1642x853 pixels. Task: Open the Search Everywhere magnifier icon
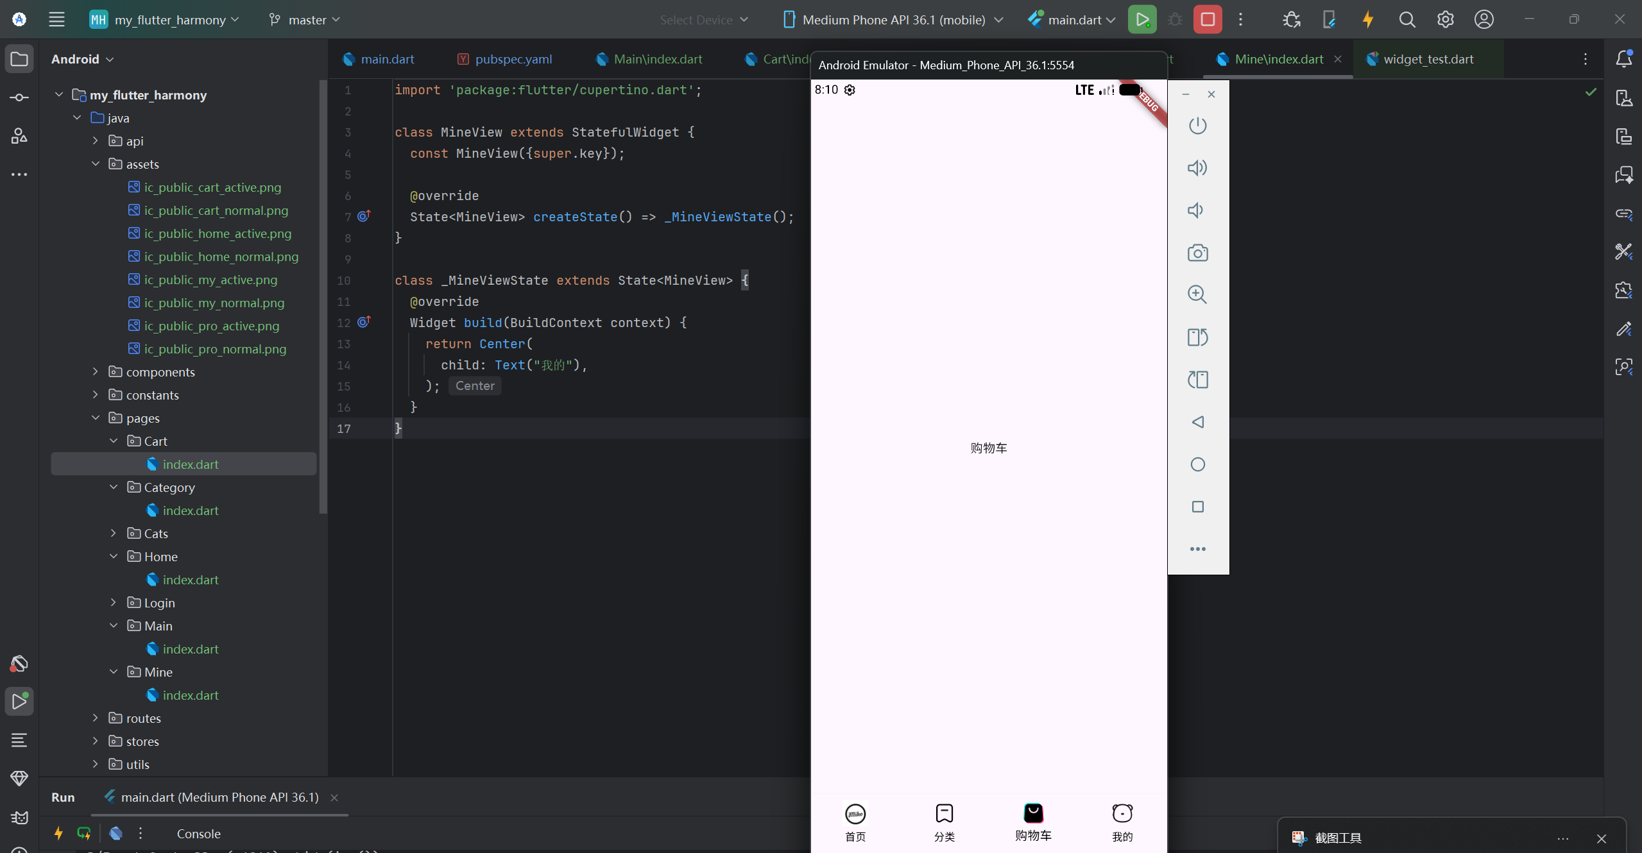1406,19
